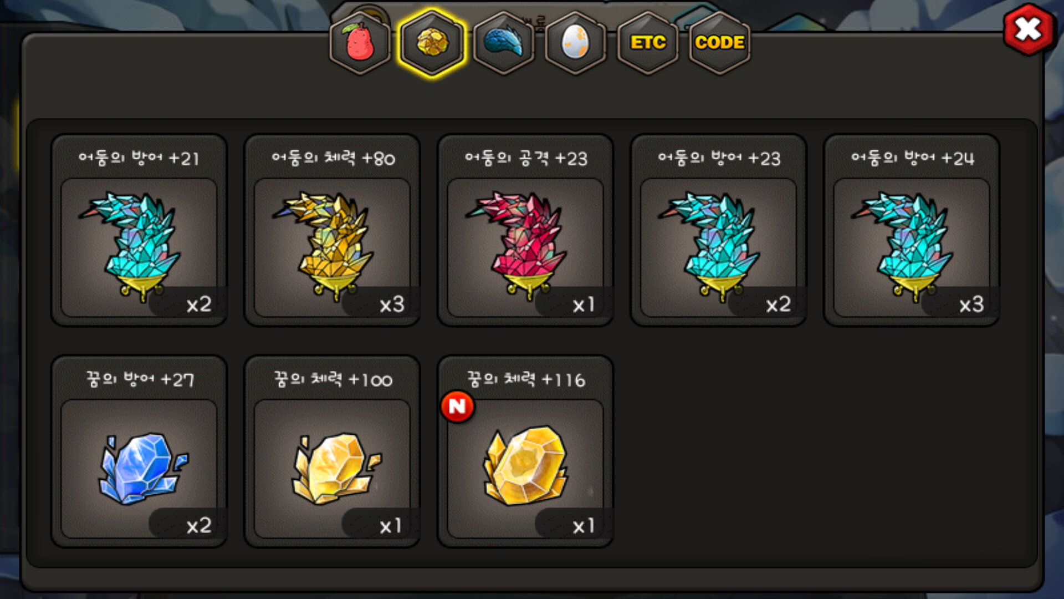Open the spotted egg tab

575,43
